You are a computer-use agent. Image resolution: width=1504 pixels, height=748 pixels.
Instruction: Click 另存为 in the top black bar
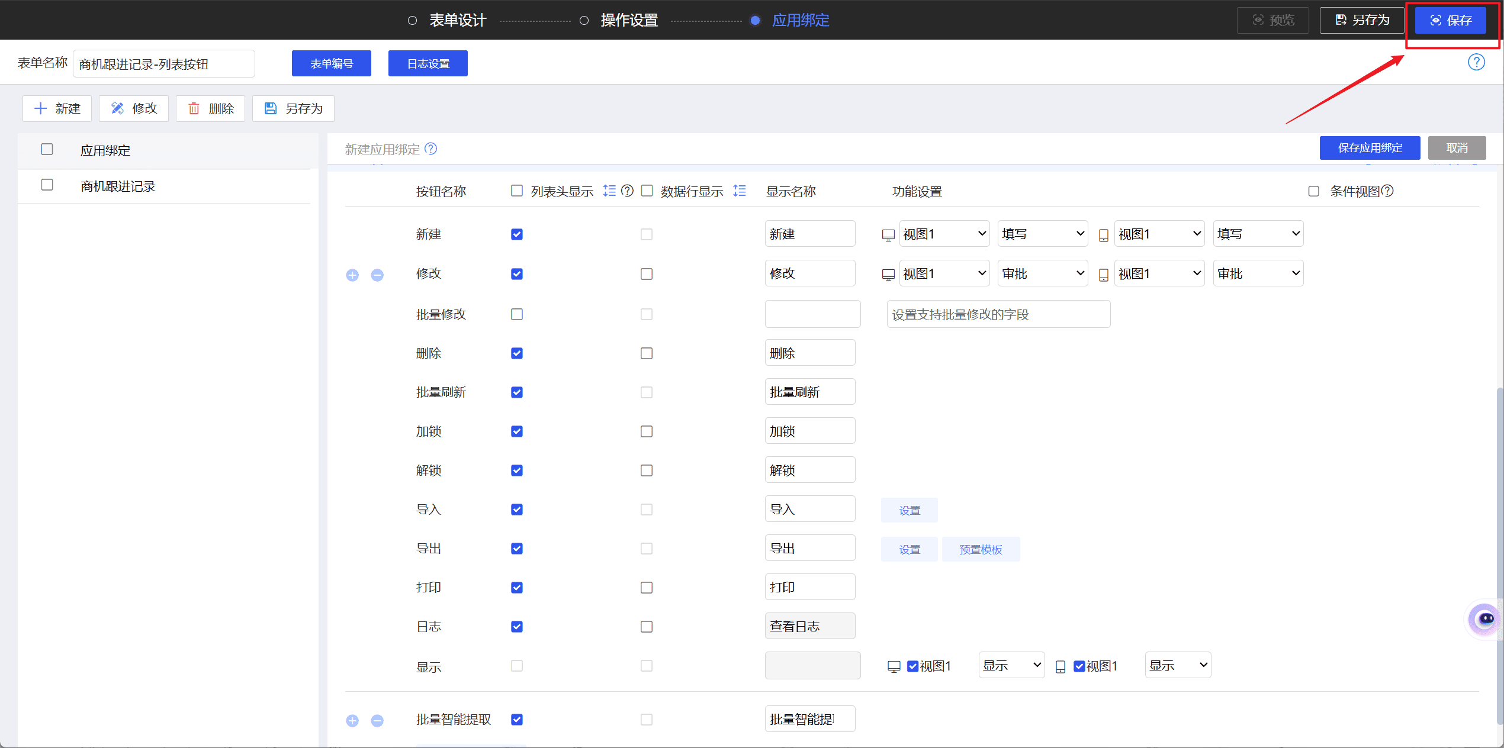pos(1362,21)
